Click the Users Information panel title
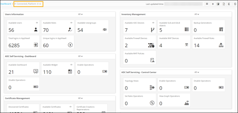The height and width of the screenshot is (113, 238). click(14, 14)
